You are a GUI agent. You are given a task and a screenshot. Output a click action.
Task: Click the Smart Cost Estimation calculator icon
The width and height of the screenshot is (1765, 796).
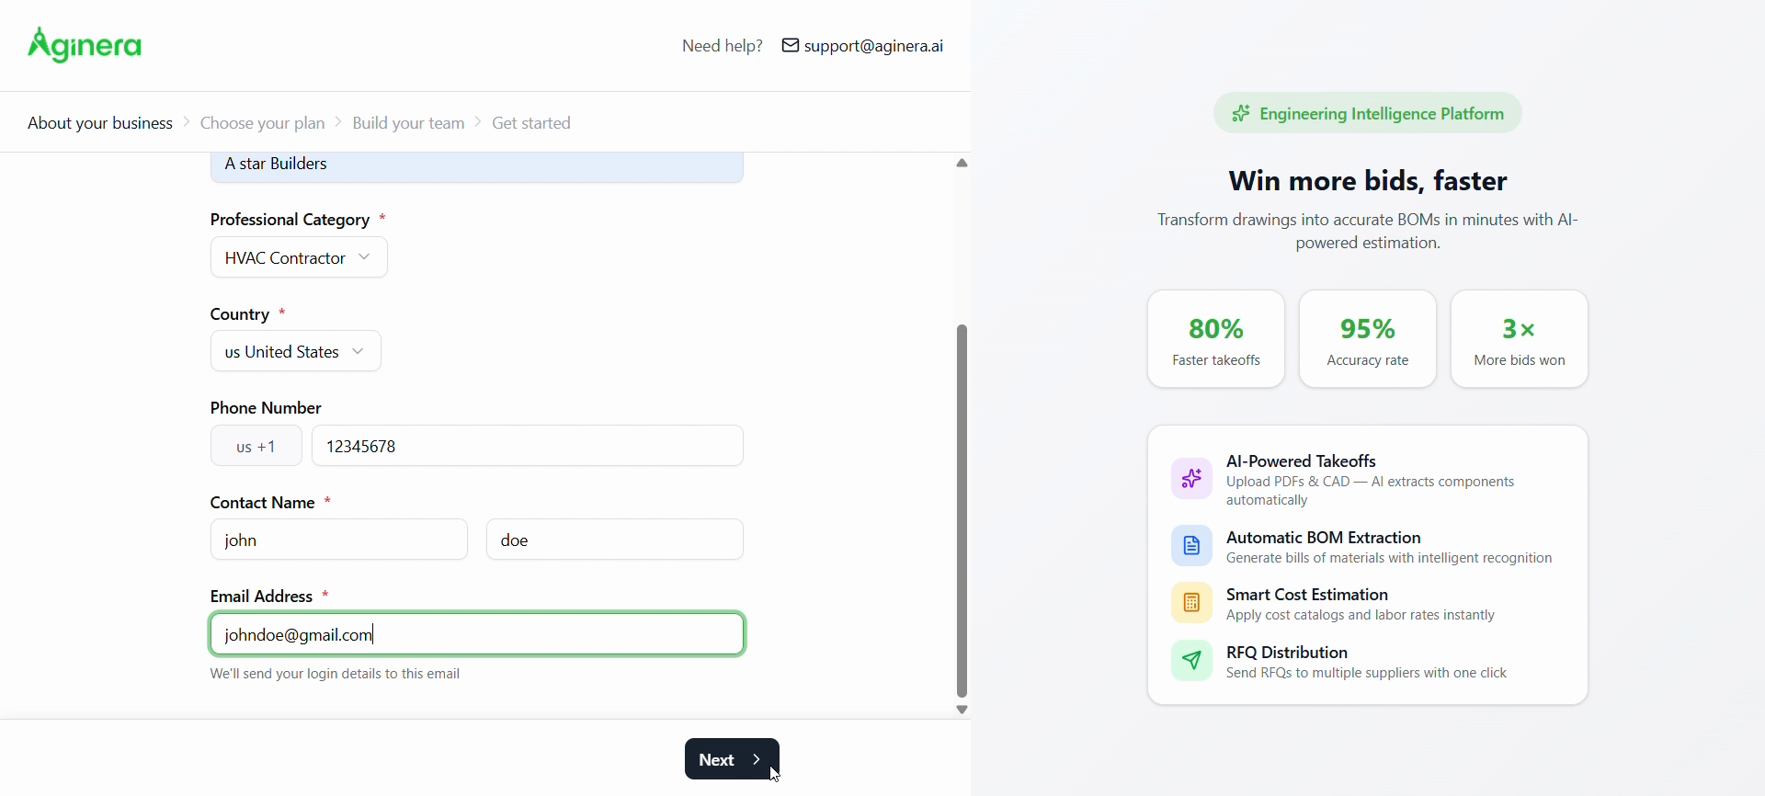pos(1191,604)
